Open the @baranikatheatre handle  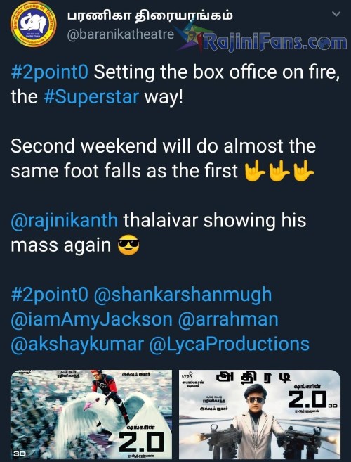coord(120,34)
